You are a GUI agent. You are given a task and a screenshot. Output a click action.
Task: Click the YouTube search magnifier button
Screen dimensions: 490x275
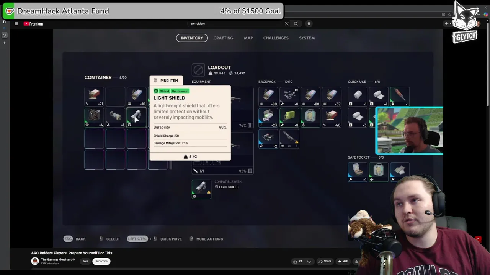(296, 24)
